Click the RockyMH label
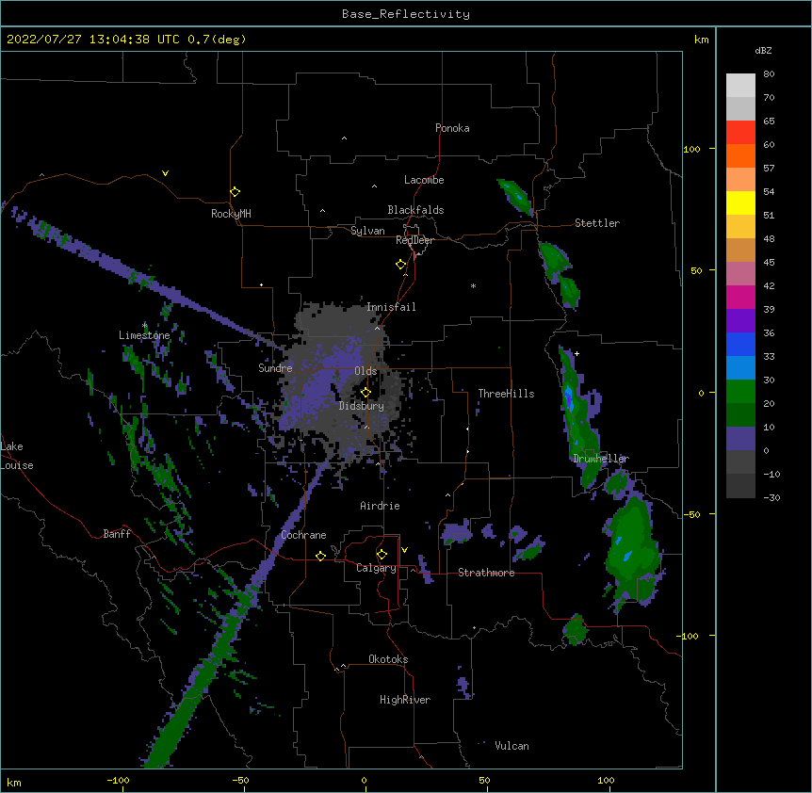 click(x=231, y=214)
